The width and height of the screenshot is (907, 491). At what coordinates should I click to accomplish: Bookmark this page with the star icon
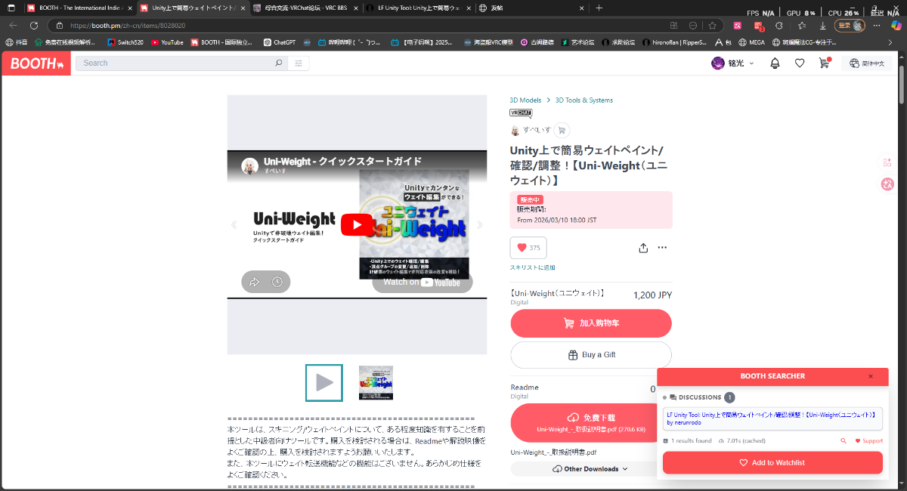tap(712, 25)
